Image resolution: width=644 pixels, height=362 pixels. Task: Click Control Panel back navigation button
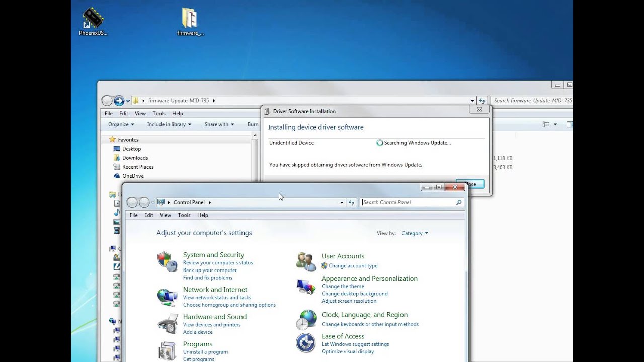coord(132,202)
